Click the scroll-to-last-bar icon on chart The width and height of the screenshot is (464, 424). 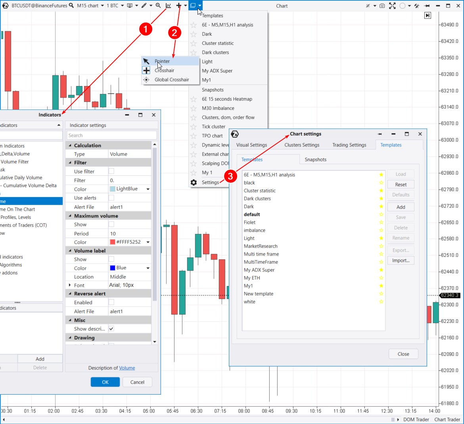(x=428, y=15)
